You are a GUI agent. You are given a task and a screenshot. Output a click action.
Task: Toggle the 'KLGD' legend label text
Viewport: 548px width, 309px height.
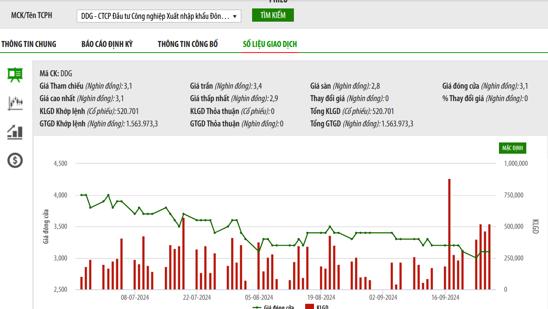[322, 307]
